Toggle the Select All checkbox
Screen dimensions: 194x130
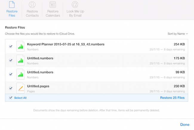point(11,98)
